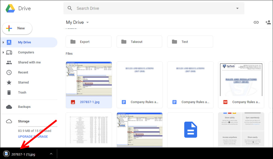The width and height of the screenshot is (273, 159).
Task: Click the 207837-1.jpg image type icon
Action: [x=73, y=102]
